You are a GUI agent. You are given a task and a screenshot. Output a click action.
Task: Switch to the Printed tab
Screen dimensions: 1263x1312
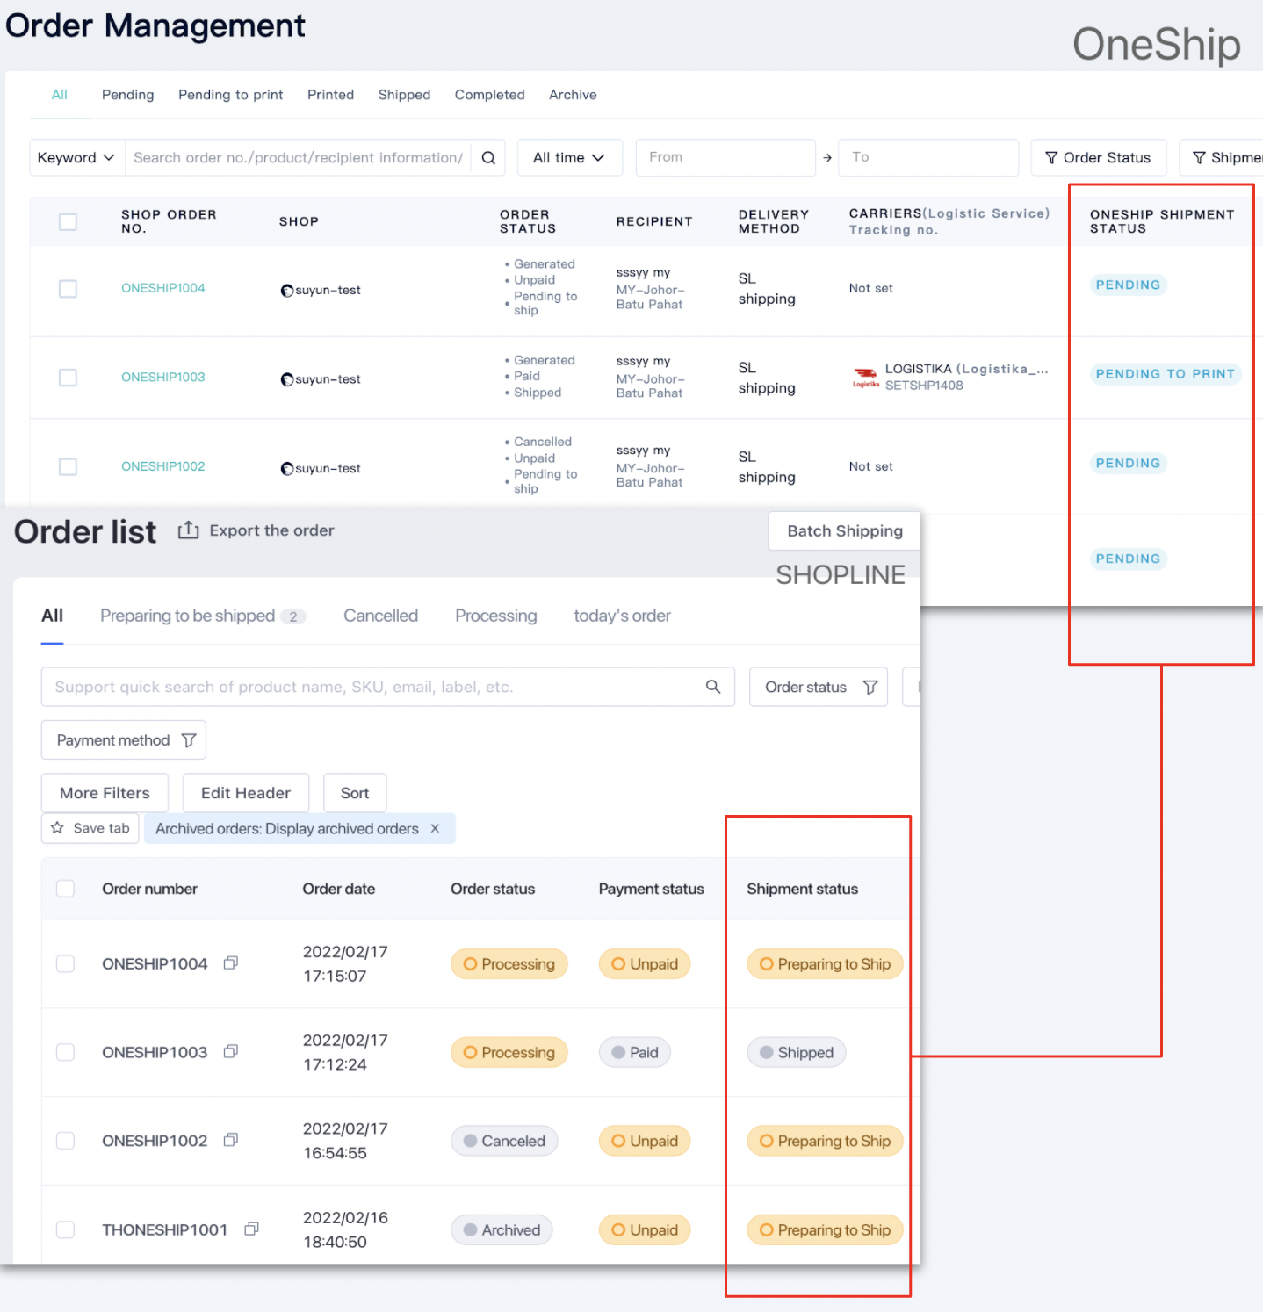point(330,95)
